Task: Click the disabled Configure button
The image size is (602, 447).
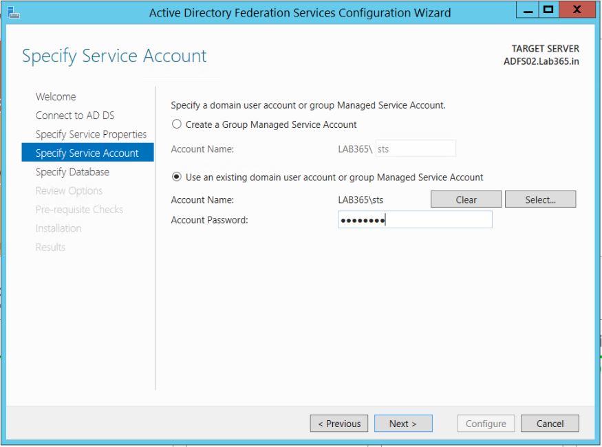Action: click(486, 424)
